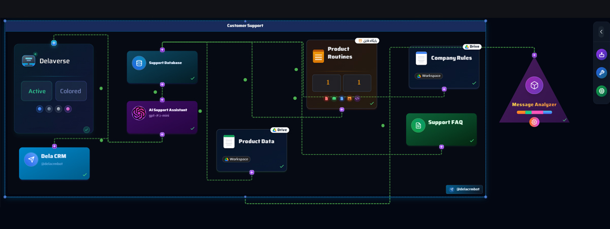Screen dimensions: 610x229
Task: Select the Customer Support group title bar
Action: tap(245, 25)
